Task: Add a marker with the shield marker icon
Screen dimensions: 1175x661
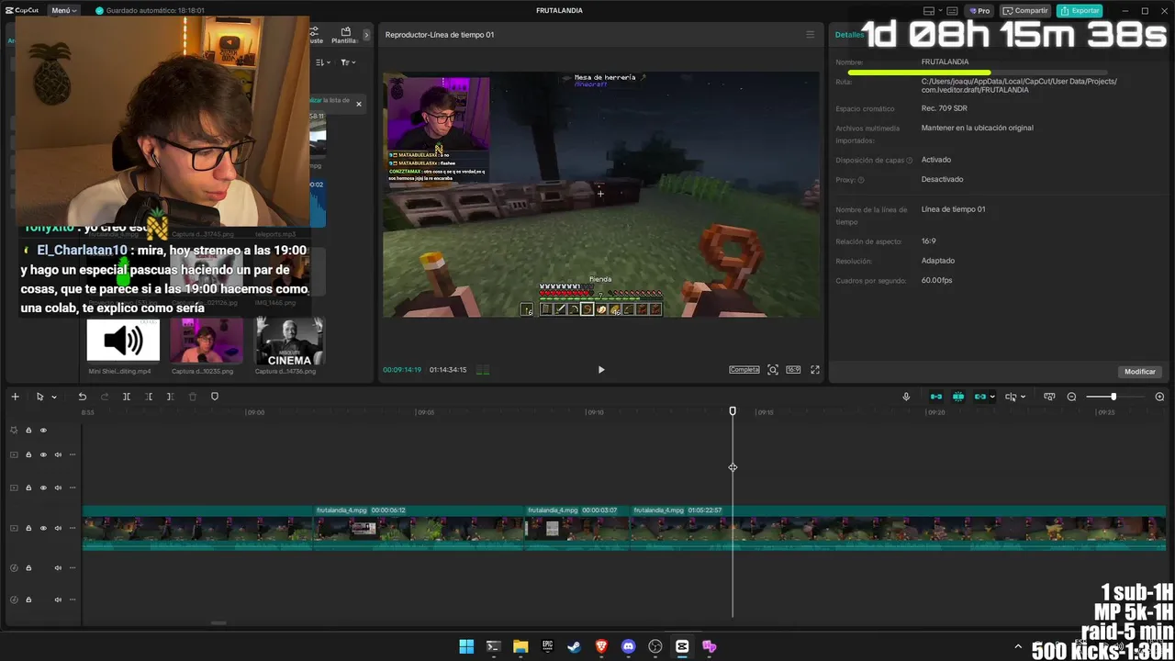Action: (x=215, y=397)
